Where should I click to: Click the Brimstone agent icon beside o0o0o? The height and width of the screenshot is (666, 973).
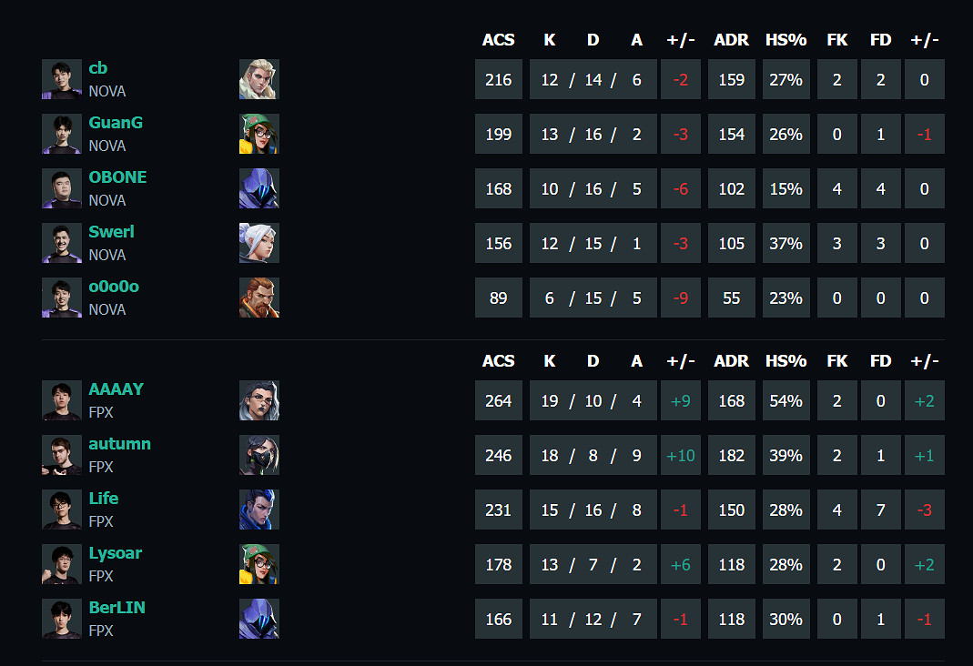[x=258, y=298]
